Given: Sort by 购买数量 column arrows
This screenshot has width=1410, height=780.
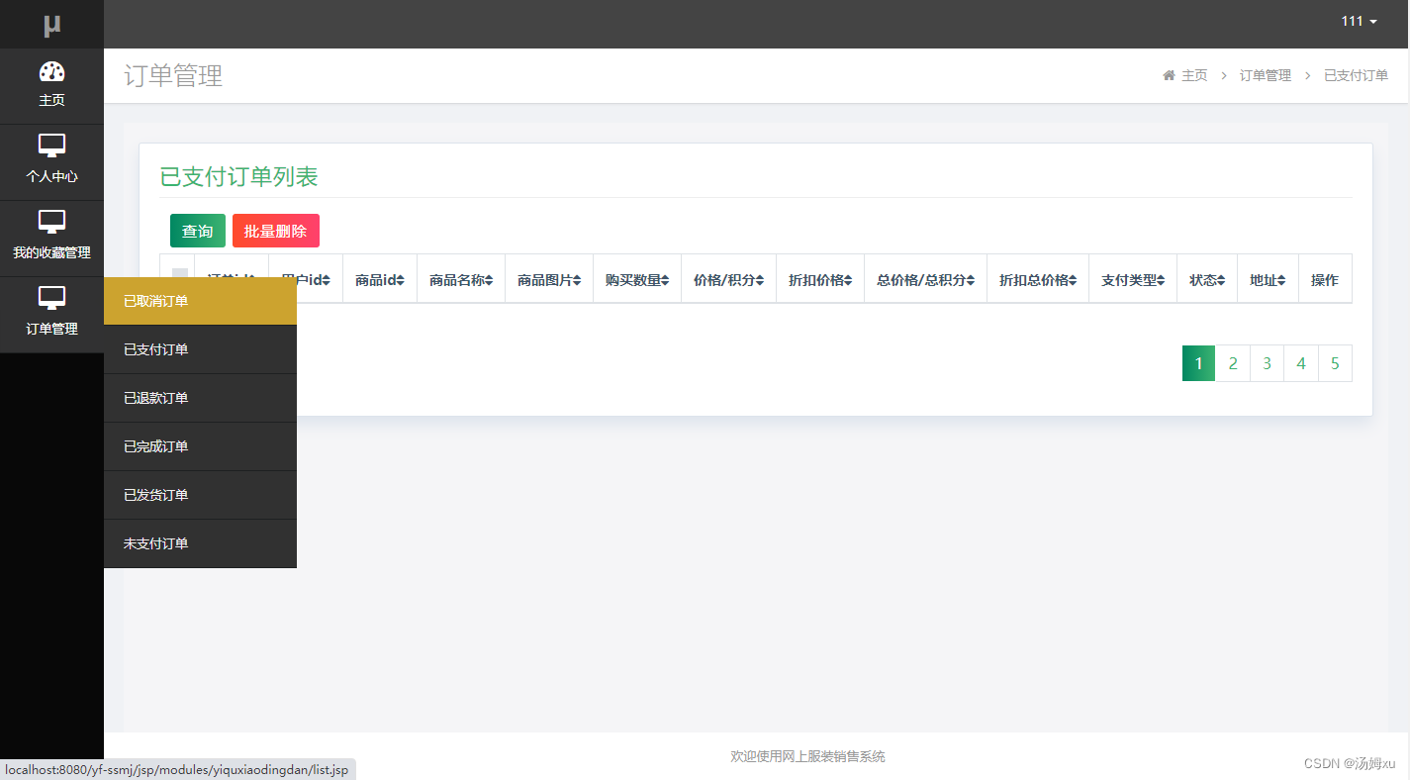Looking at the screenshot, I should [x=665, y=281].
